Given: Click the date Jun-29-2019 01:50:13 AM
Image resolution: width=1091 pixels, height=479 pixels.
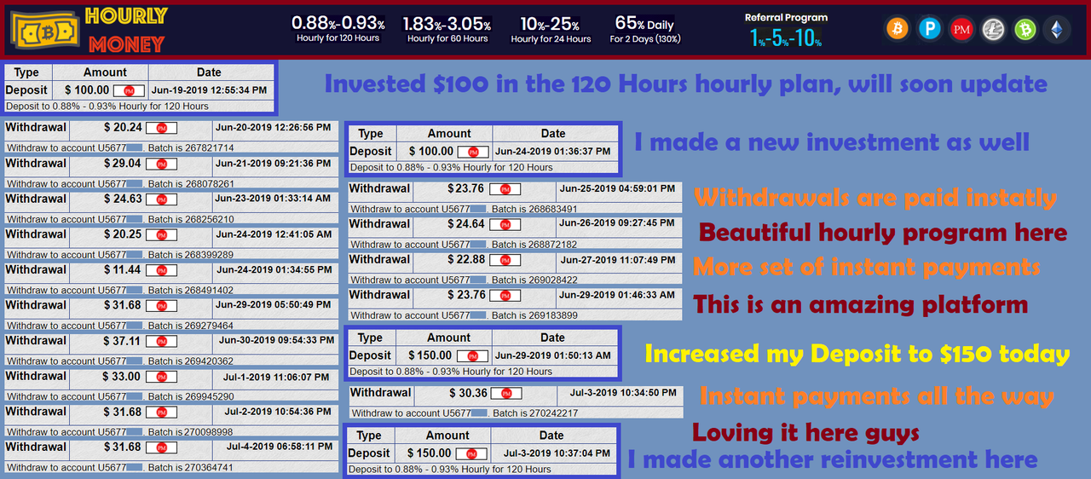Looking at the screenshot, I should [x=552, y=356].
